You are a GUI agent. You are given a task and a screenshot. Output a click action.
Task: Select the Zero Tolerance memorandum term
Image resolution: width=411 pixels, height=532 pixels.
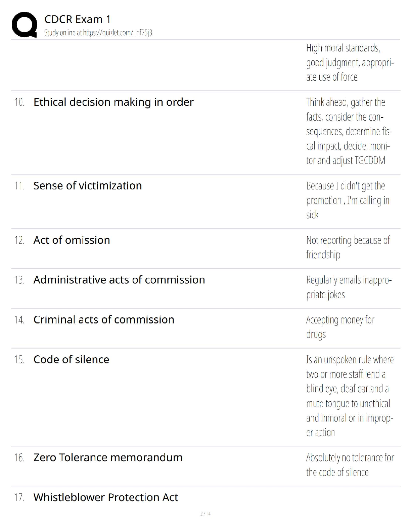tap(108, 457)
